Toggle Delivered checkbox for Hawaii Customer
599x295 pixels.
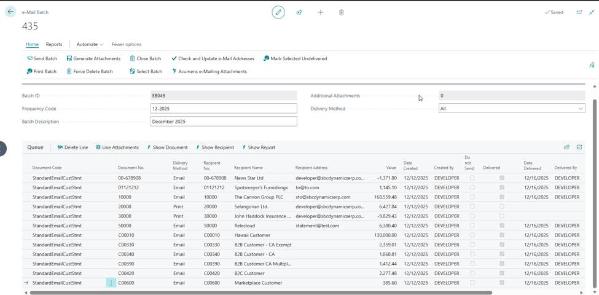click(501, 235)
